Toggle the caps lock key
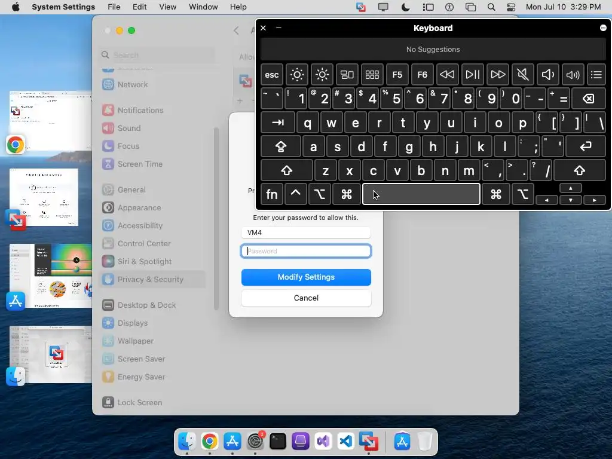The image size is (612, 459). (281, 147)
